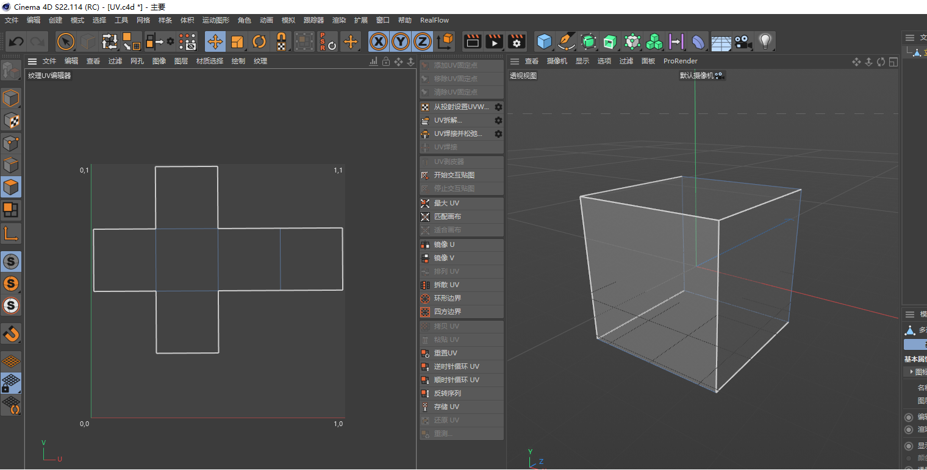Select the Polygon mode icon in left sidebar
The height and width of the screenshot is (470, 927).
(x=11, y=187)
